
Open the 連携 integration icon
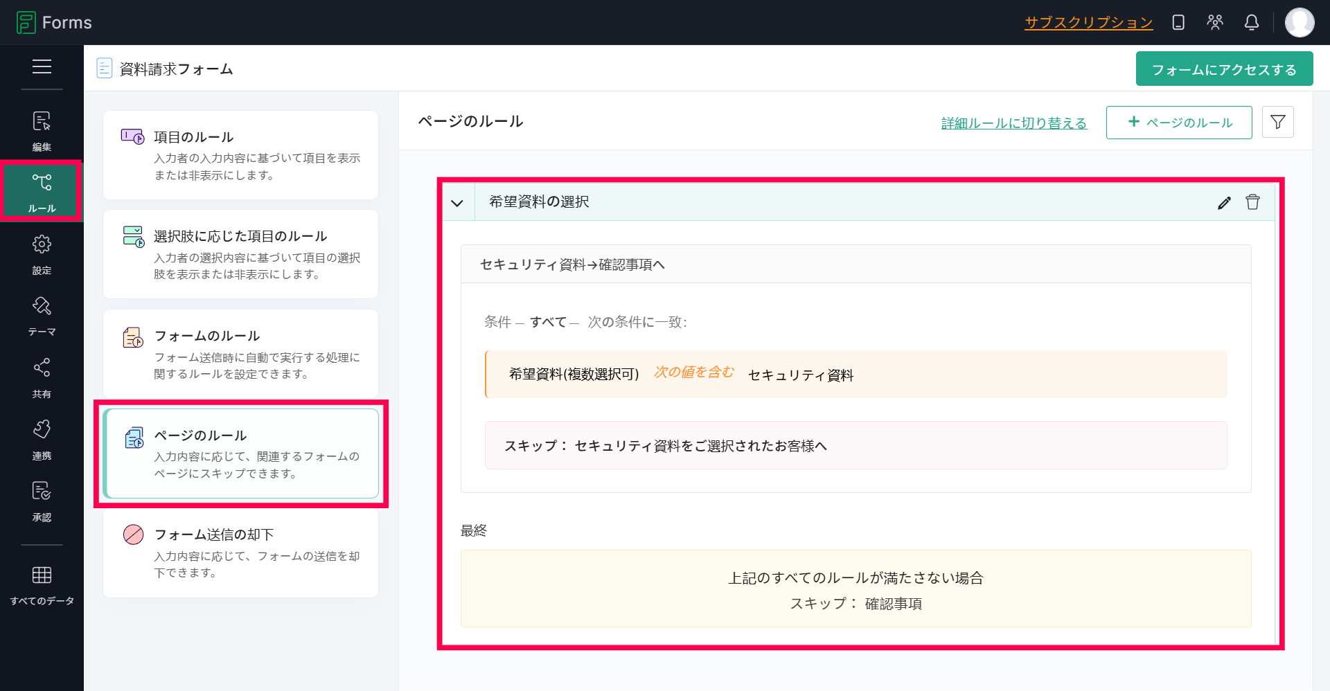[42, 439]
